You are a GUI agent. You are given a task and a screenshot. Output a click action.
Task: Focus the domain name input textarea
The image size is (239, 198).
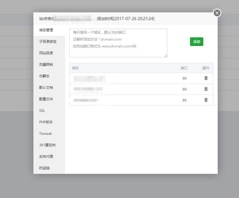click(x=118, y=43)
